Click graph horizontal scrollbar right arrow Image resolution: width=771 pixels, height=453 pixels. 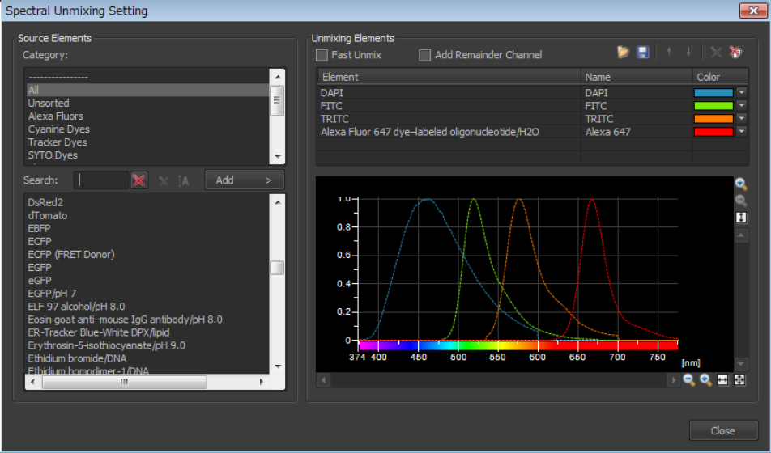point(673,380)
